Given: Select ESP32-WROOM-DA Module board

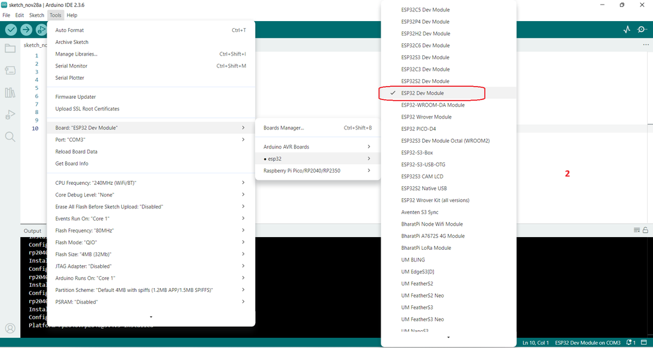Looking at the screenshot, I should click(448, 105).
